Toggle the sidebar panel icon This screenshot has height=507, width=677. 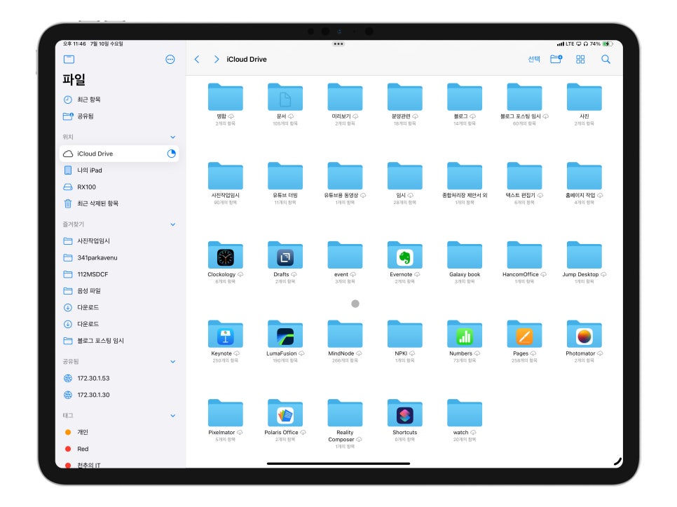69,59
